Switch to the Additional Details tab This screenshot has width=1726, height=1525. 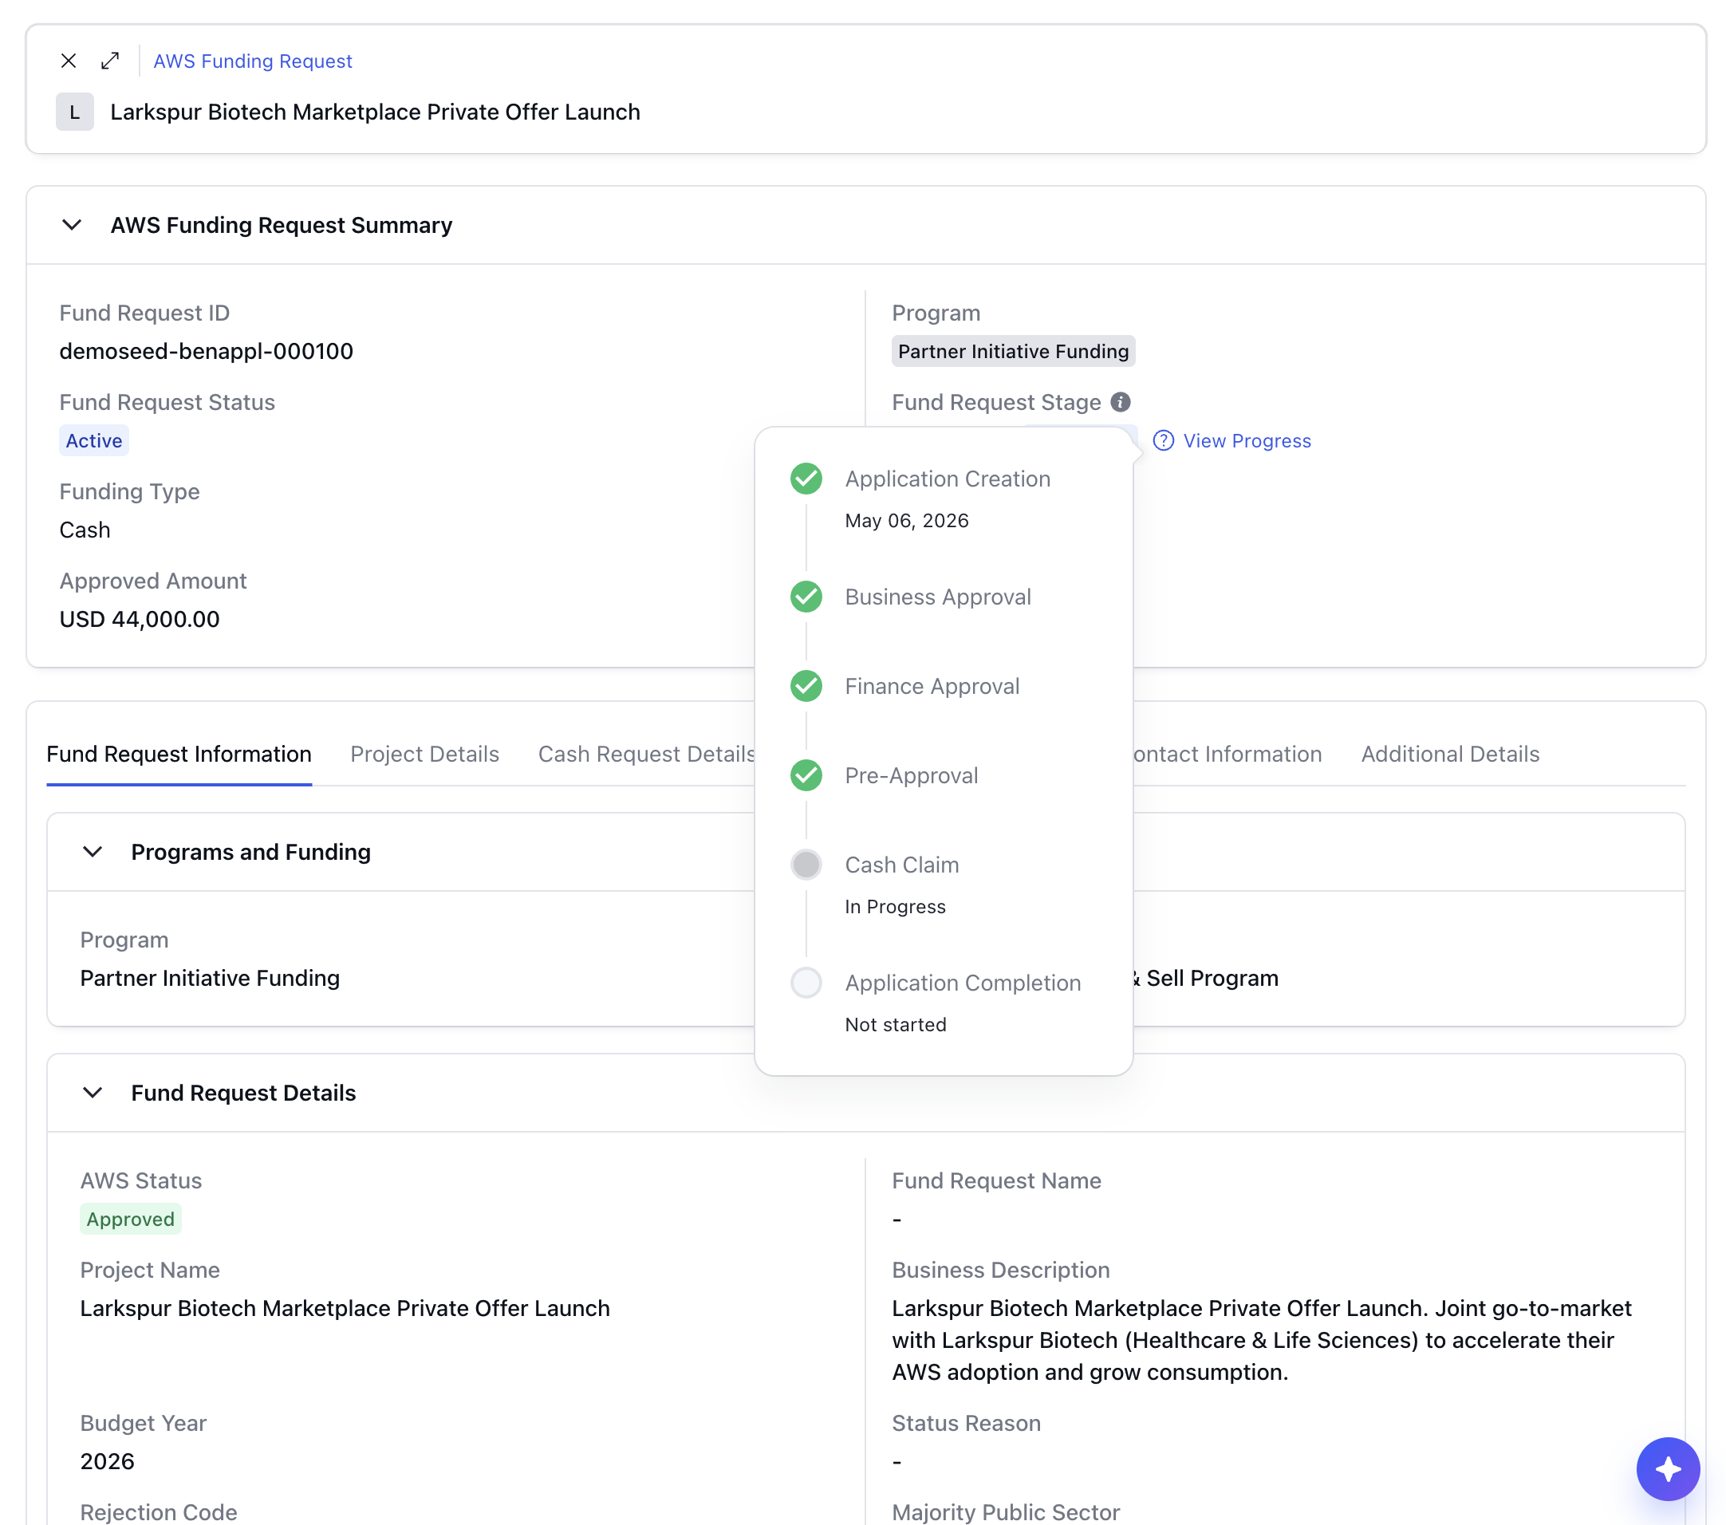tap(1450, 754)
